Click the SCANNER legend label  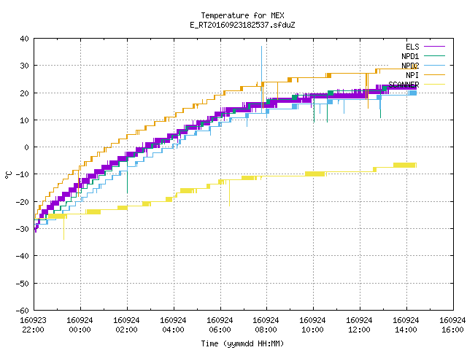click(x=404, y=85)
